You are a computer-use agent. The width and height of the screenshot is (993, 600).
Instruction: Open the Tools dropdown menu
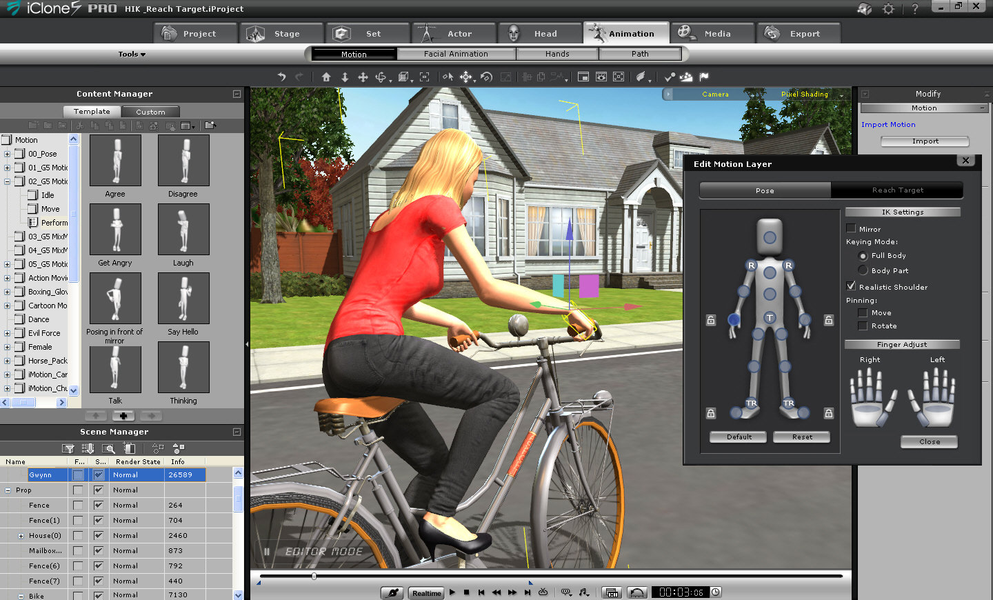point(131,54)
